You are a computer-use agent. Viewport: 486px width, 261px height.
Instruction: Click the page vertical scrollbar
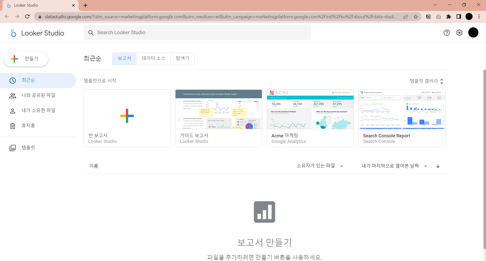484,160
